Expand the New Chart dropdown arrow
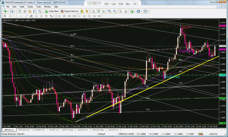Screen dimensions: 228x137 pyautogui.click(x=8, y=11)
